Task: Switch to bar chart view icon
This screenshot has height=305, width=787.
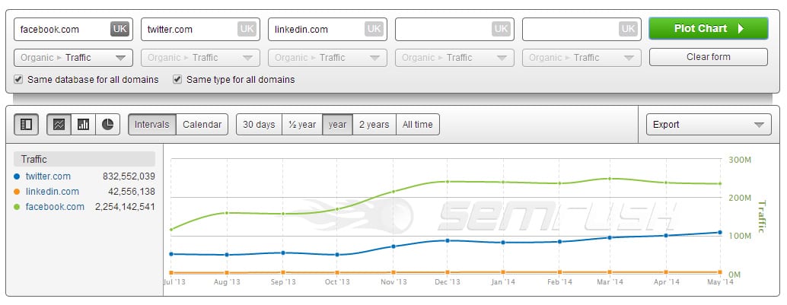Action: click(x=83, y=125)
